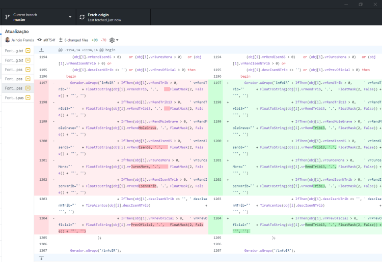Click modified icon beside first Font...g.txt
This screenshot has width=382, height=262.
(x=28, y=51)
